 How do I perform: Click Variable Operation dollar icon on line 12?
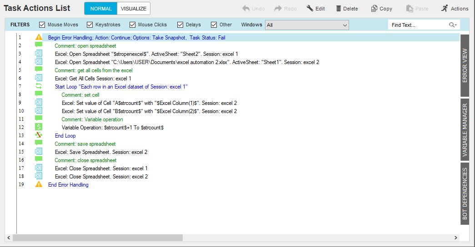click(x=39, y=128)
